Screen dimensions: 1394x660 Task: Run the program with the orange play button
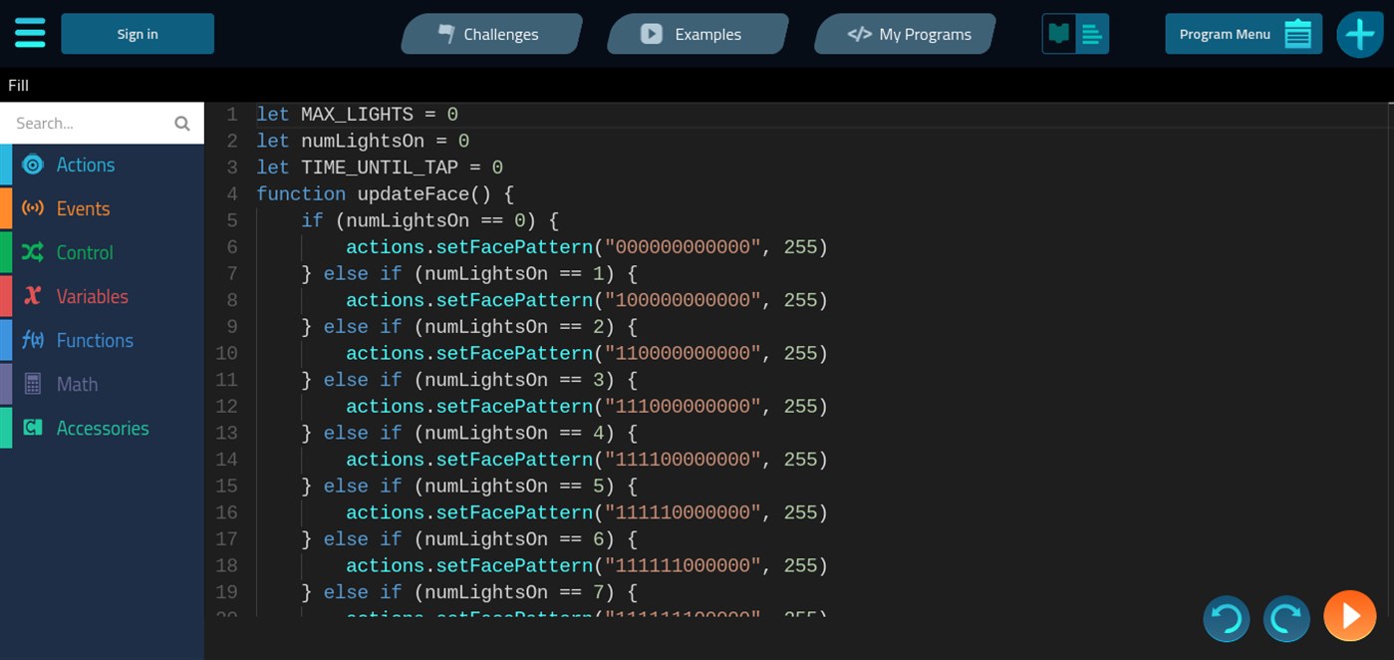tap(1349, 616)
